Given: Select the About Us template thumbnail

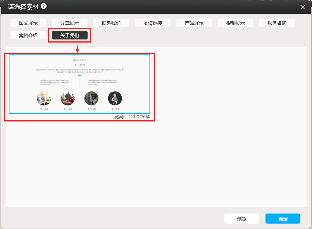Looking at the screenshot, I should click(79, 84).
